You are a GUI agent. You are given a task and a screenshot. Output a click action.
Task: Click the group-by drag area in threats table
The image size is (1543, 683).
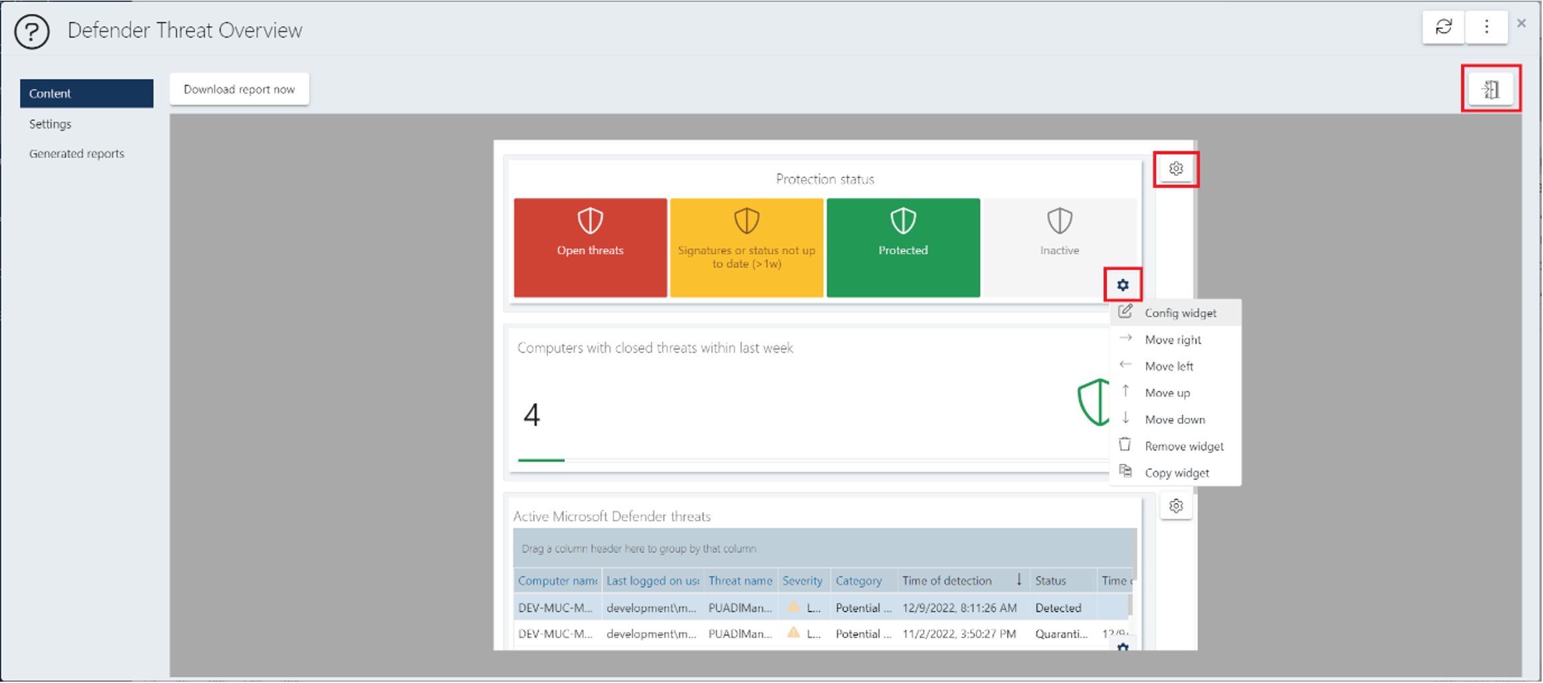tap(824, 548)
